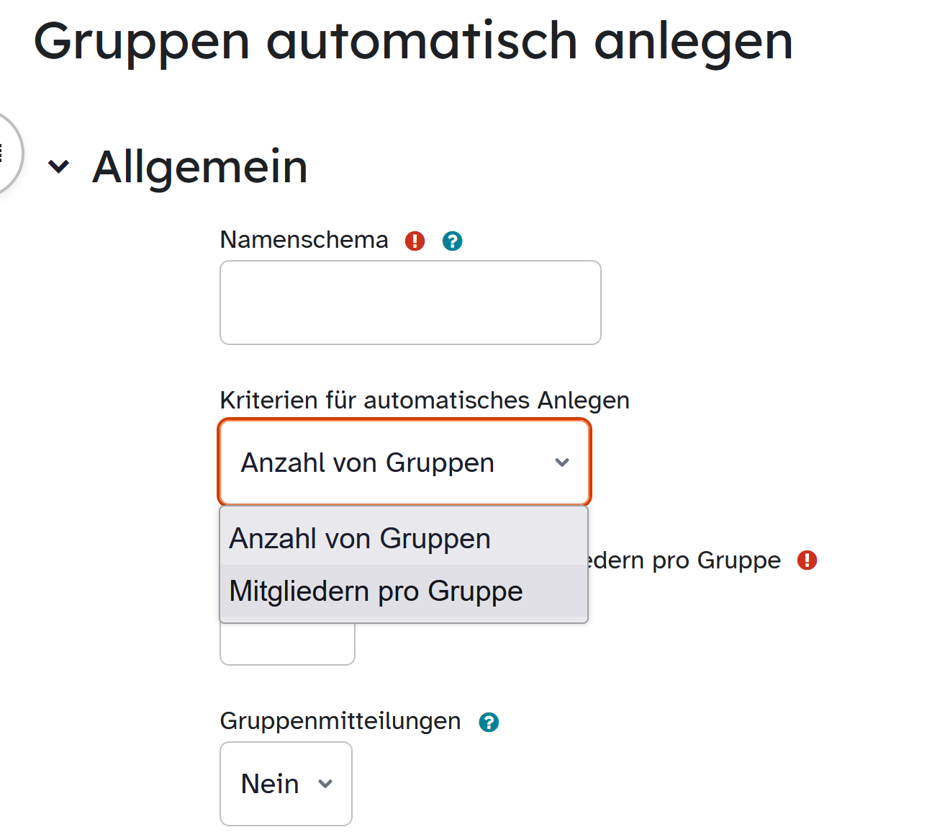Click the chevron in the Nein dropdown
Image resolution: width=945 pixels, height=840 pixels.
pos(325,784)
